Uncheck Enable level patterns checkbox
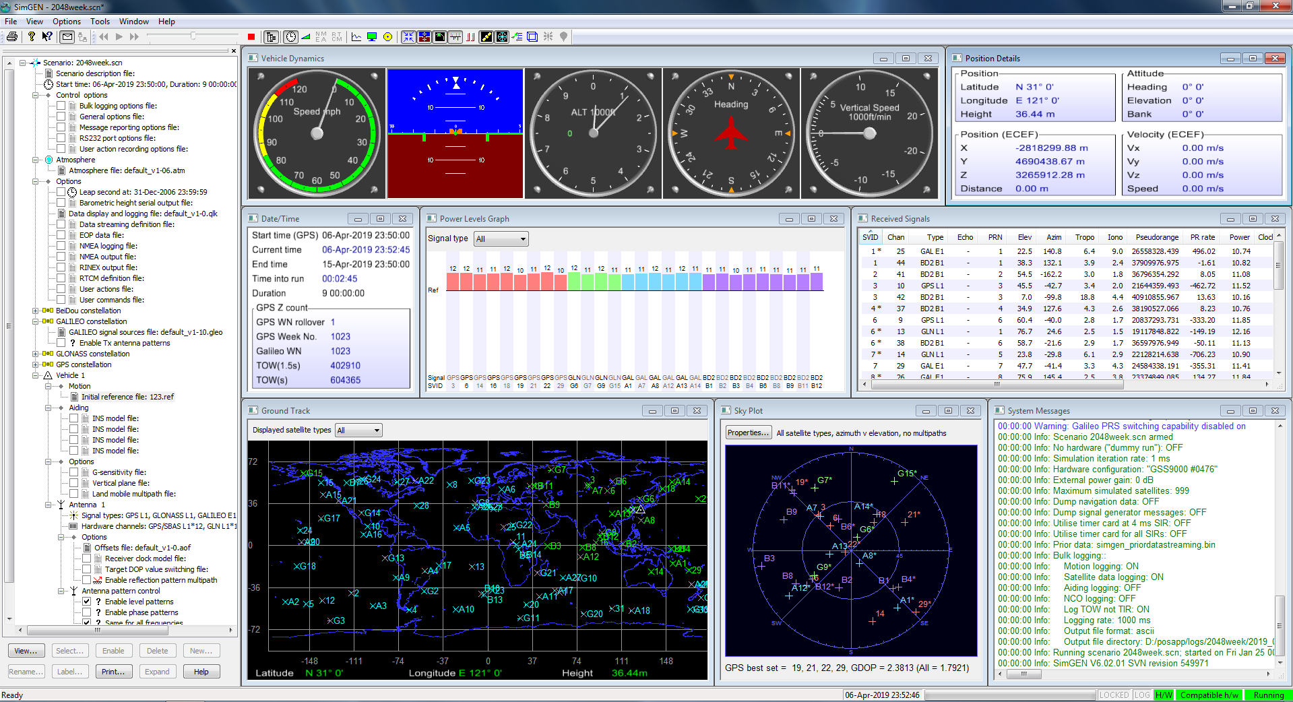The width and height of the screenshot is (1293, 702). tap(87, 602)
